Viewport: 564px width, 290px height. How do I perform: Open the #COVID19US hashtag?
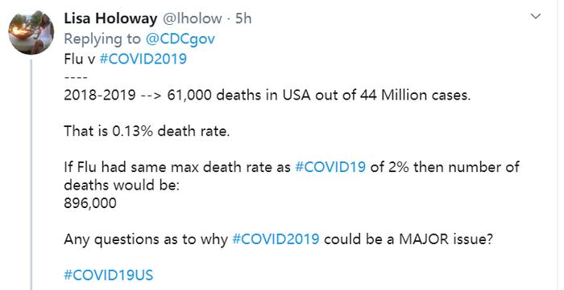[109, 276]
